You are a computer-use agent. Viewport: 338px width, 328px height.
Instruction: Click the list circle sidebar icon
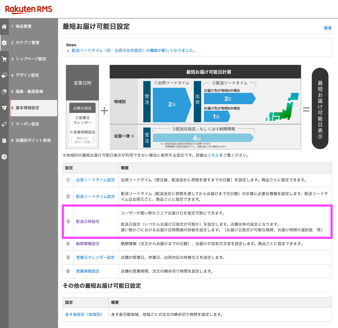[x=4, y=157]
